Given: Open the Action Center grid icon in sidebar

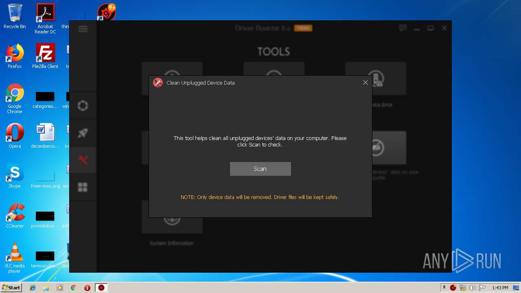Looking at the screenshot, I should coord(83,187).
